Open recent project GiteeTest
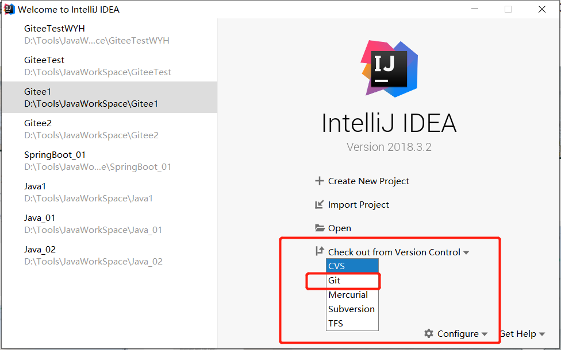Viewport: 561px width, 350px height. click(x=109, y=66)
